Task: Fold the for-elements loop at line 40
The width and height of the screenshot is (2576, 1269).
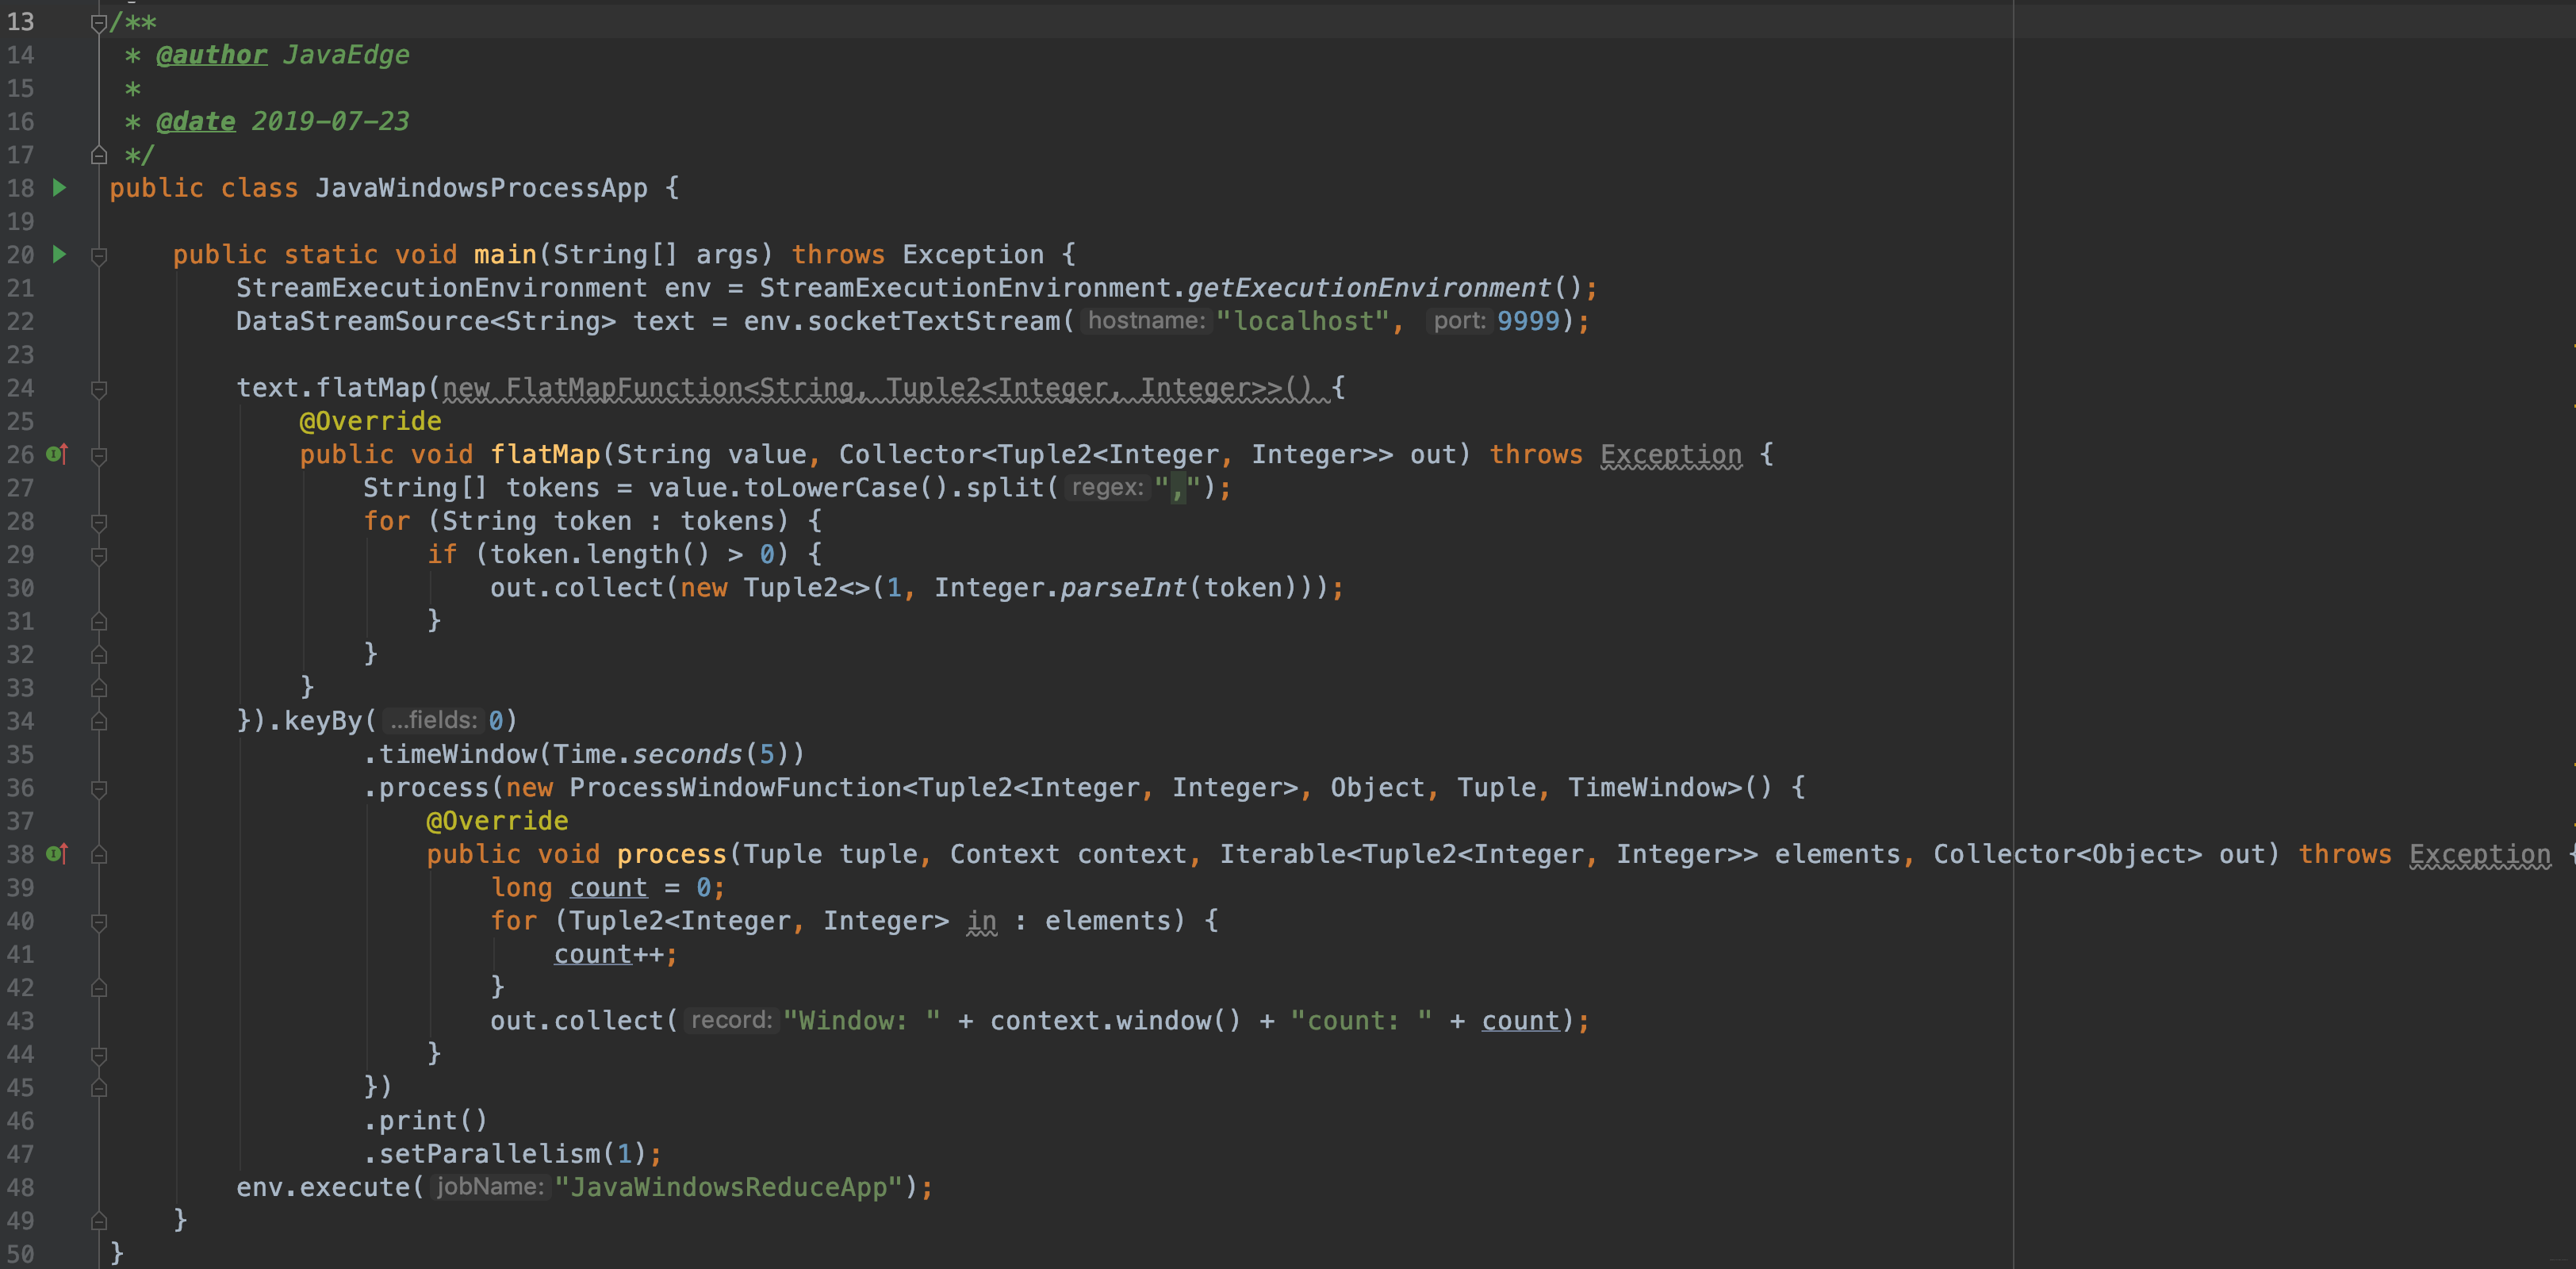Action: click(99, 922)
